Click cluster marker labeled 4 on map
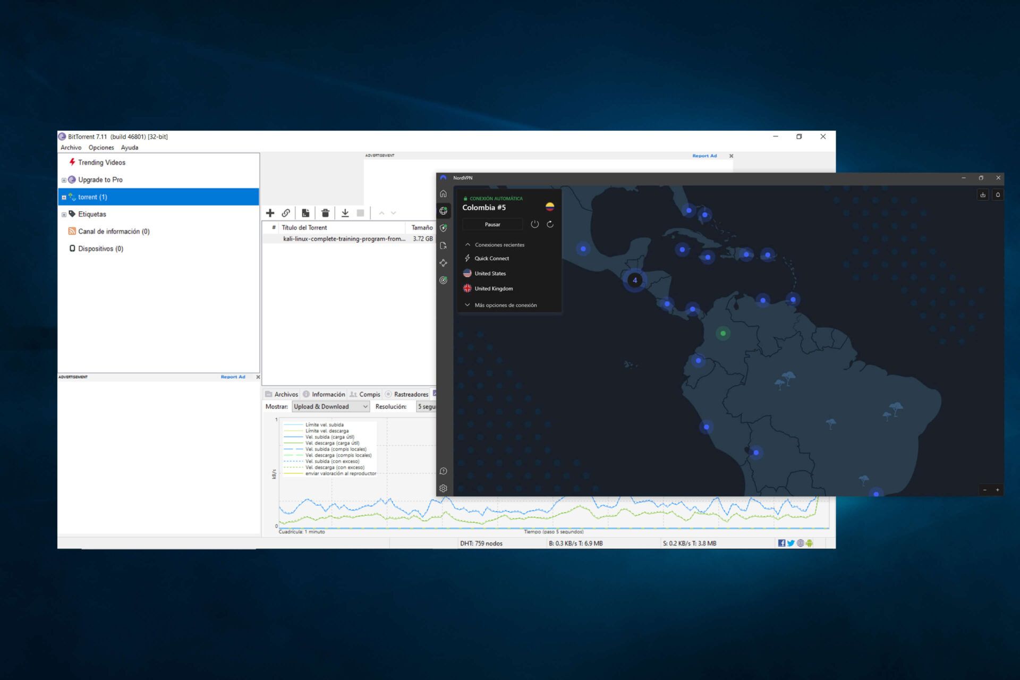Viewport: 1020px width, 680px height. pos(635,280)
